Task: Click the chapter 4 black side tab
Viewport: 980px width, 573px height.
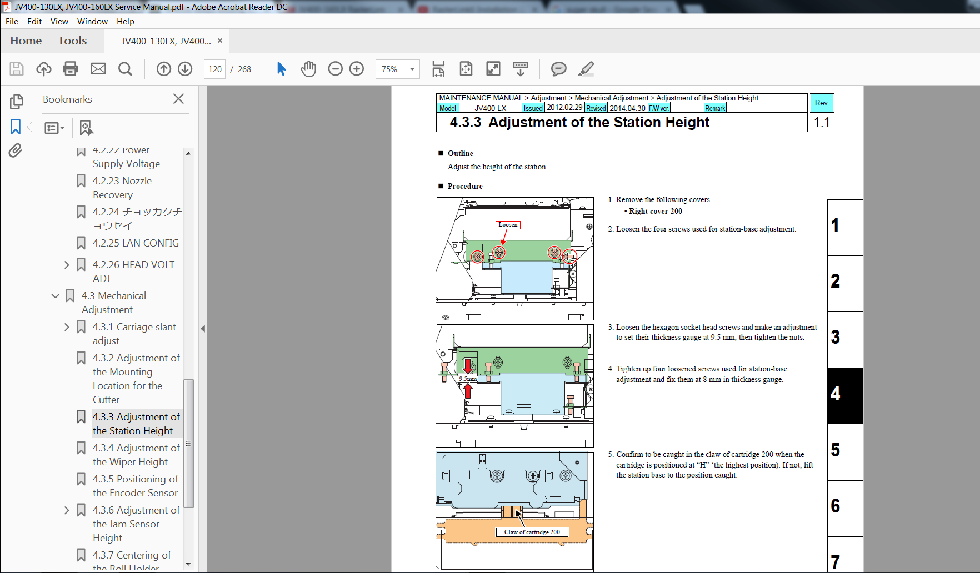Action: pyautogui.click(x=845, y=396)
